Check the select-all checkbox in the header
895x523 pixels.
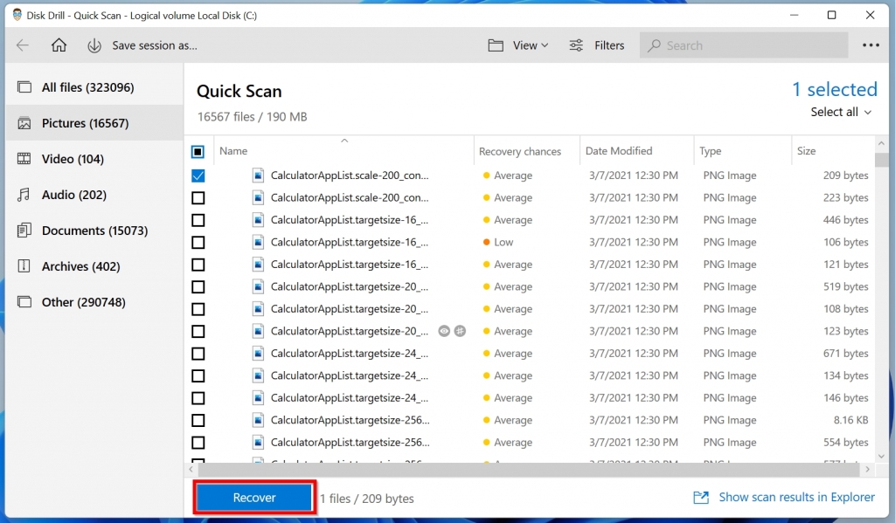[198, 150]
